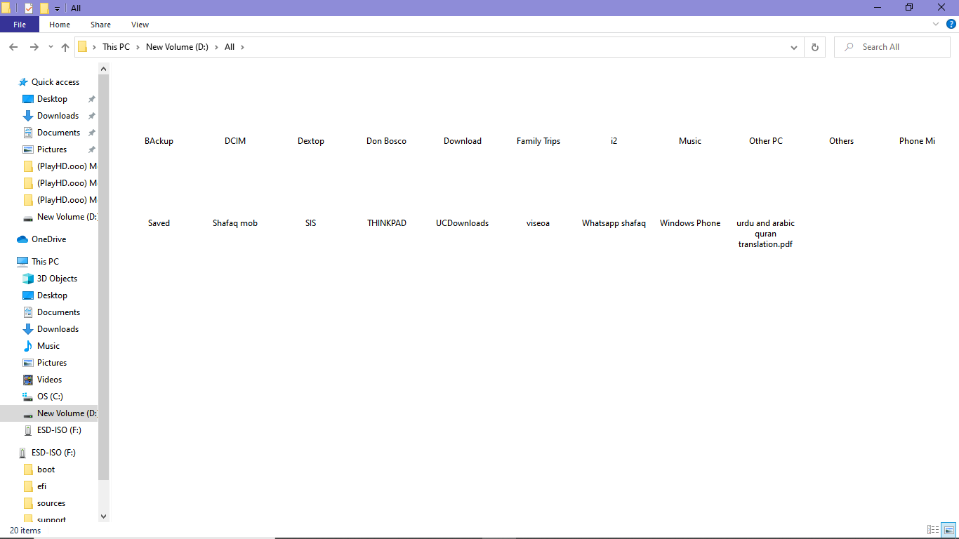Image resolution: width=959 pixels, height=539 pixels.
Task: Select the Don Bosco folder
Action: pos(386,141)
